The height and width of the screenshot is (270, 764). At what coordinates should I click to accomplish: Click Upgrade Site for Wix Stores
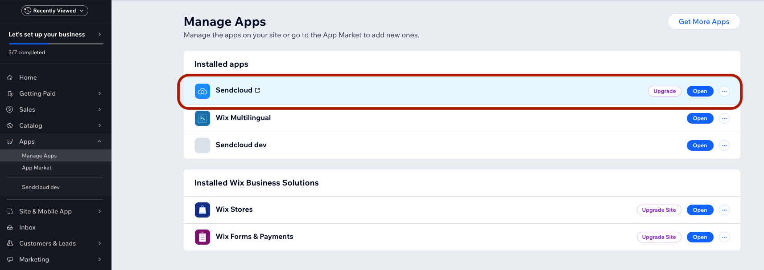(659, 210)
